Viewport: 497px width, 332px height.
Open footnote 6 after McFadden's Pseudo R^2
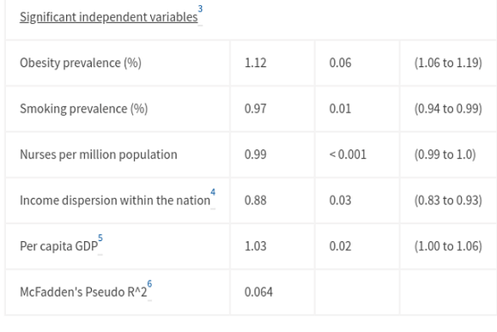[149, 284]
